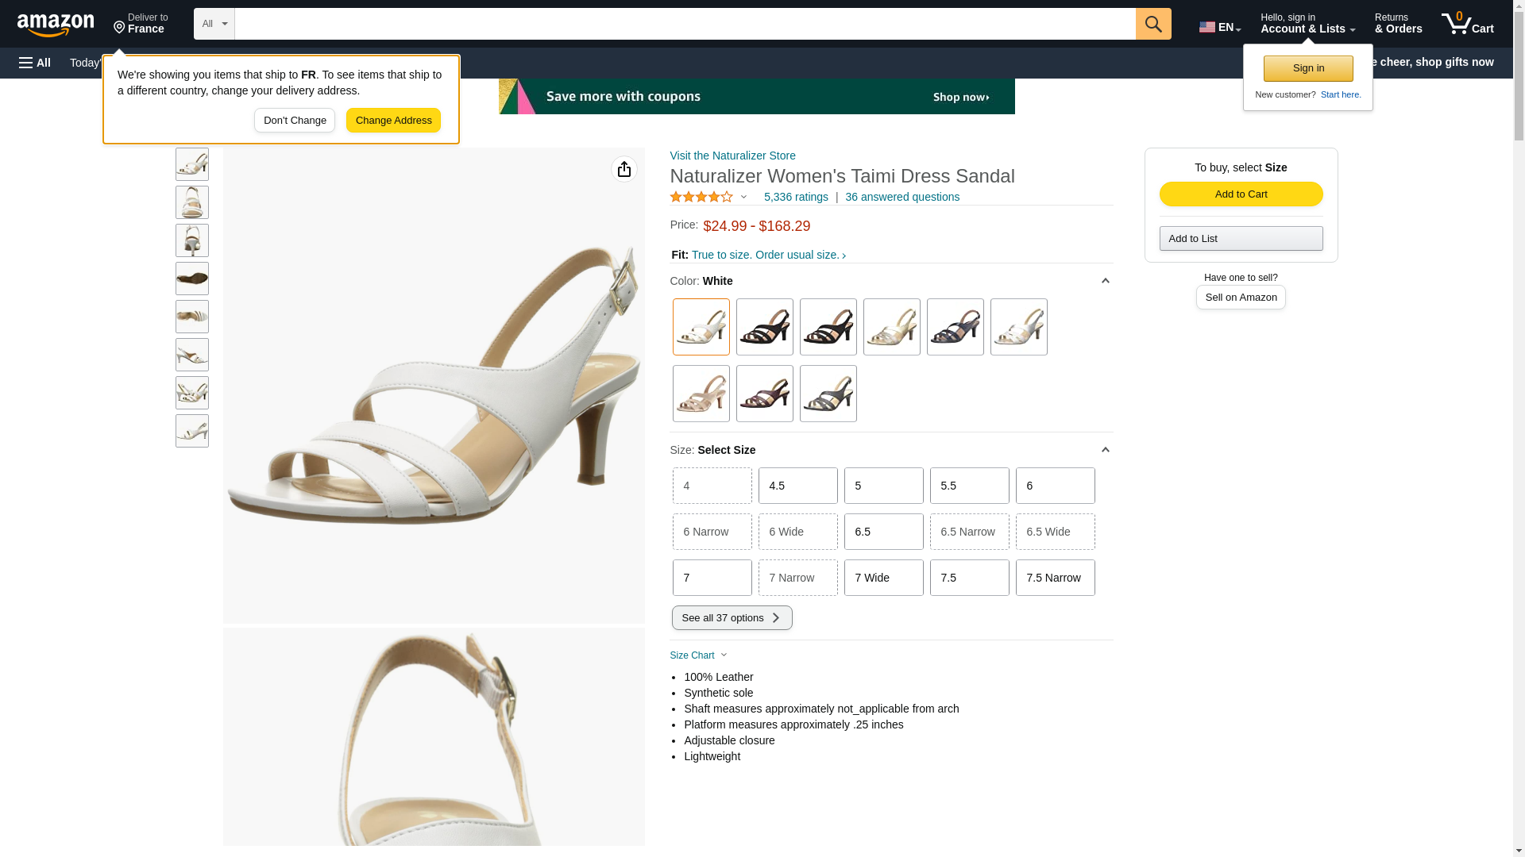Click the star rating icon
Screen dimensions: 1525x857
(x=701, y=197)
